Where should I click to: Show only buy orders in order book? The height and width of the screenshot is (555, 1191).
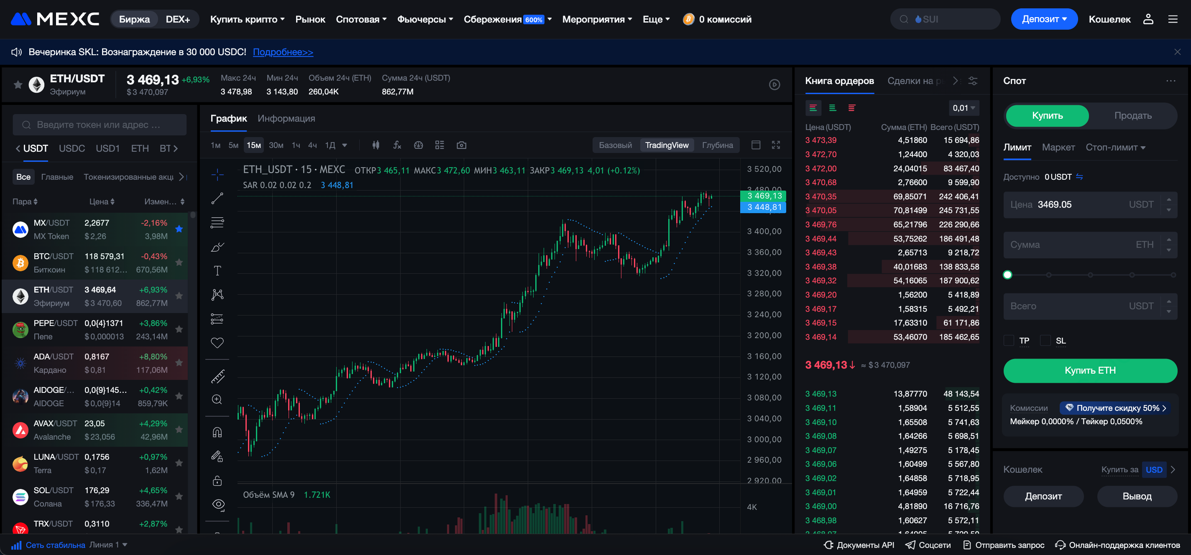click(832, 108)
